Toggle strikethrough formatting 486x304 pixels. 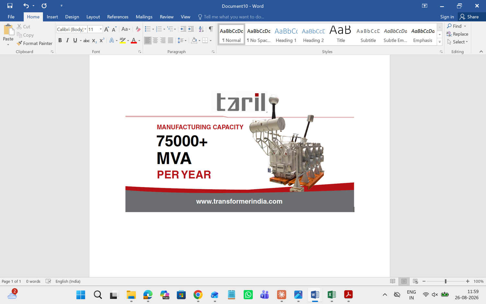point(87,41)
